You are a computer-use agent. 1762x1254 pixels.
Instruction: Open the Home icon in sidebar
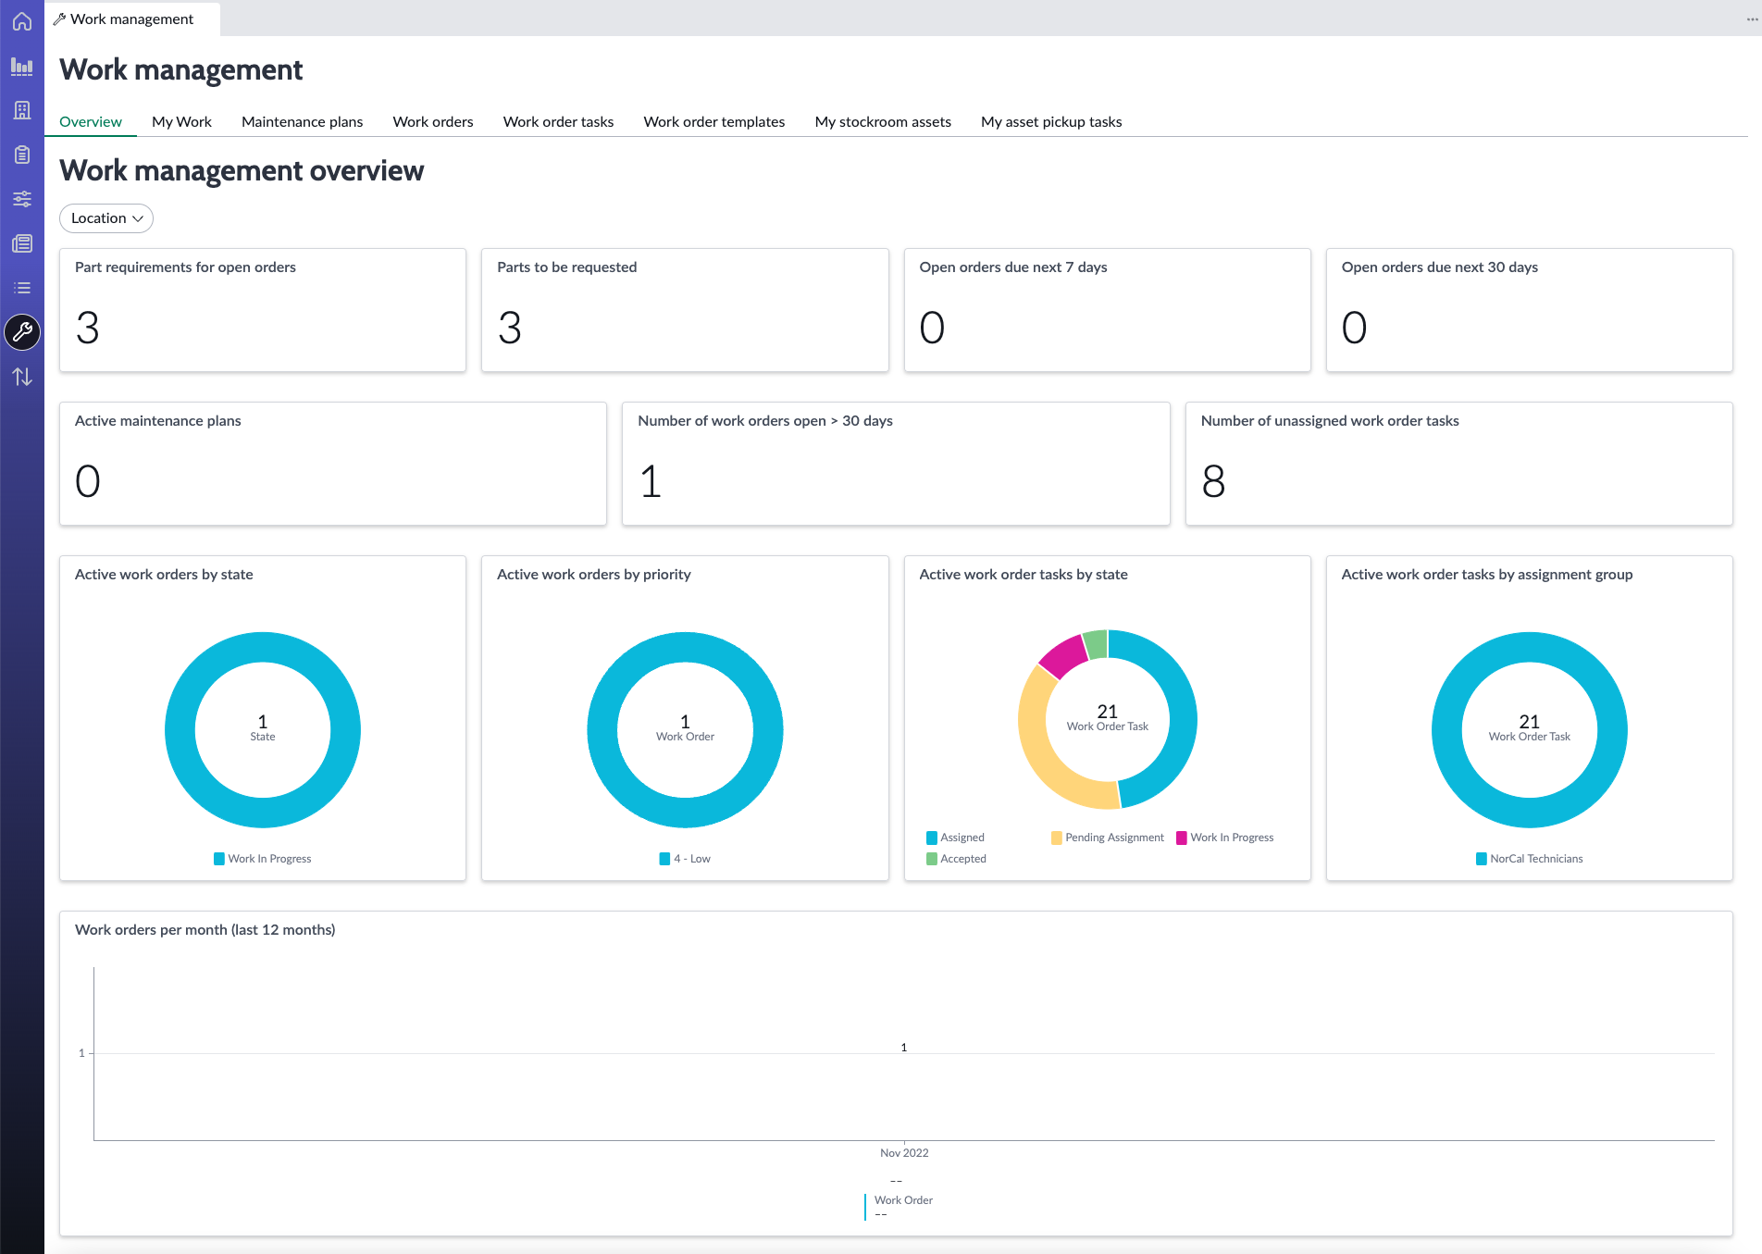point(22,21)
